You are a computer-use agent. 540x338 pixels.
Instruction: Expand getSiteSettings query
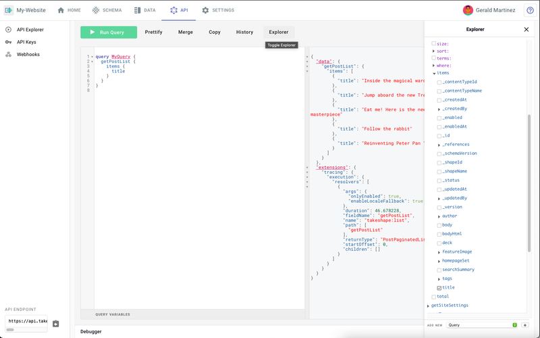pyautogui.click(x=428, y=306)
